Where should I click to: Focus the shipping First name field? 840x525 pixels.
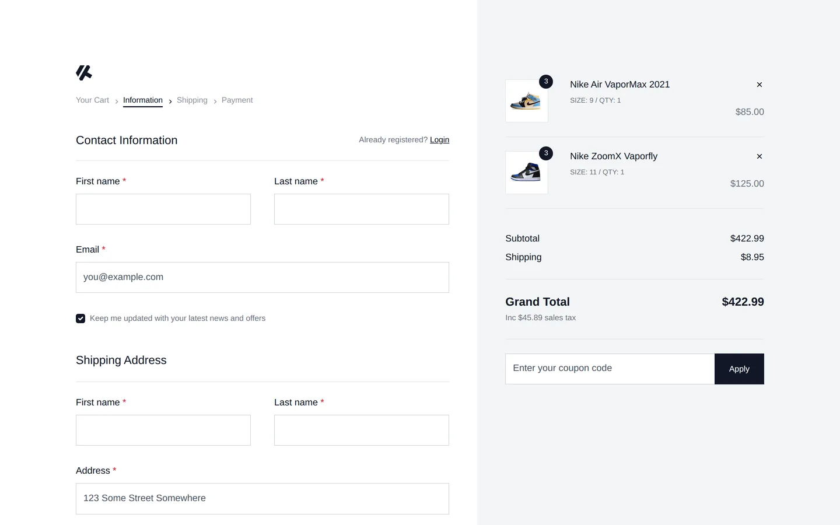click(163, 430)
